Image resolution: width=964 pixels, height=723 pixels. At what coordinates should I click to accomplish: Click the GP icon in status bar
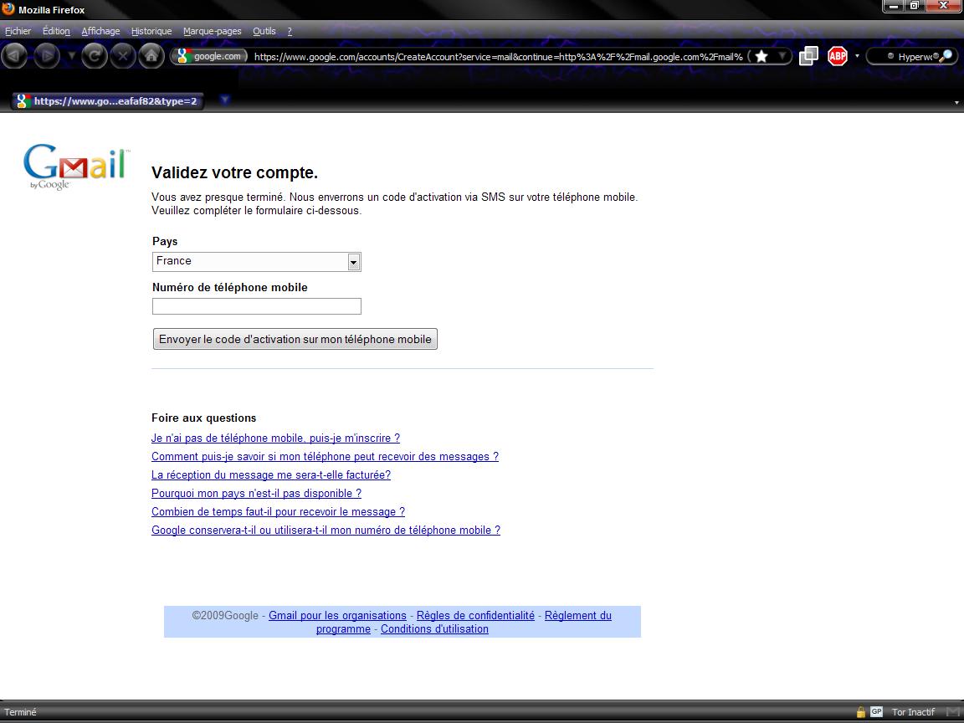click(876, 712)
